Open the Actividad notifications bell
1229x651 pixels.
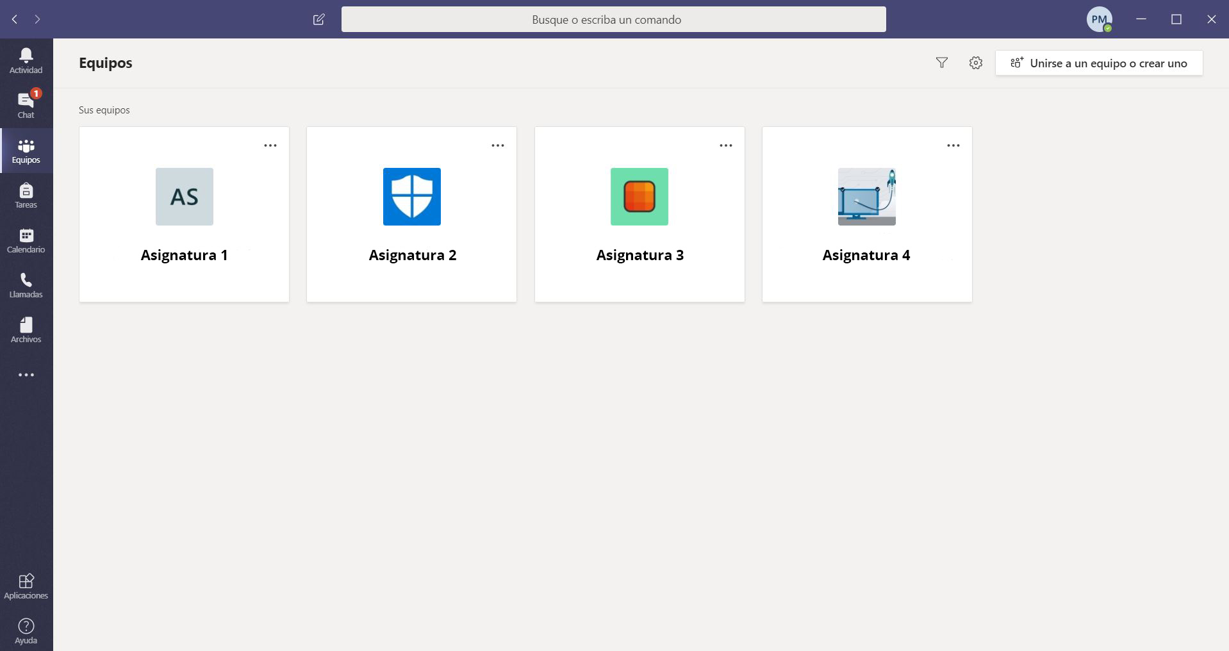click(x=26, y=61)
